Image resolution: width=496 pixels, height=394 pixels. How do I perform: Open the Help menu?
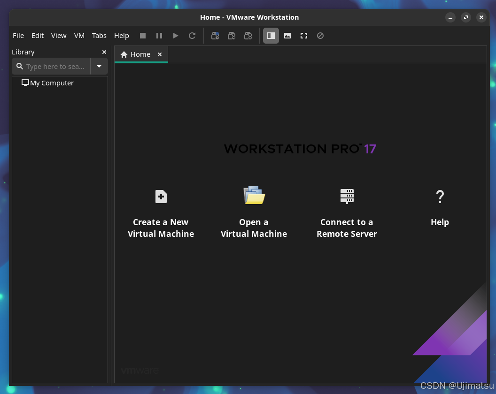pos(122,36)
